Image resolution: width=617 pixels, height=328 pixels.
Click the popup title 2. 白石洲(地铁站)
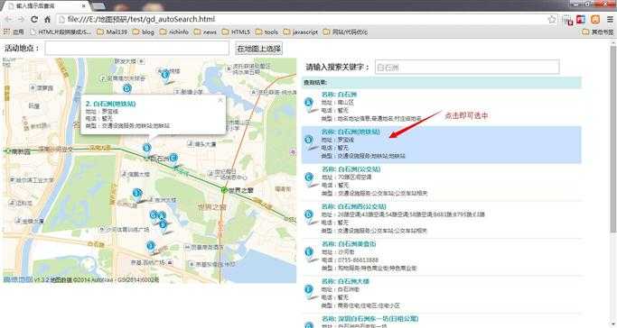(110, 104)
